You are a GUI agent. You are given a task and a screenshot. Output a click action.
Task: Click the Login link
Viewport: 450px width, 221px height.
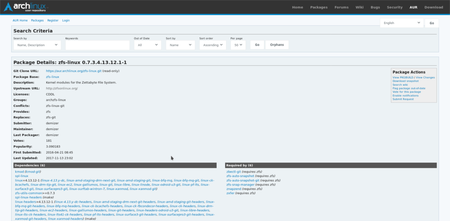[66, 20]
